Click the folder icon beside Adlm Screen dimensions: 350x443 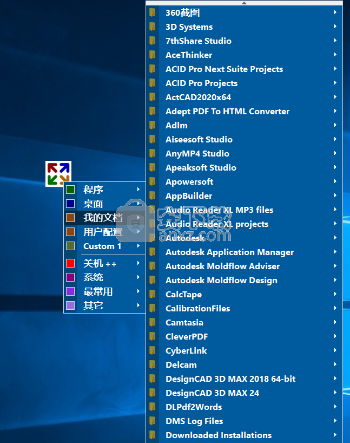click(x=152, y=125)
